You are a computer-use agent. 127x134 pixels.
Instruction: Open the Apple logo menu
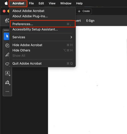click(6, 3)
